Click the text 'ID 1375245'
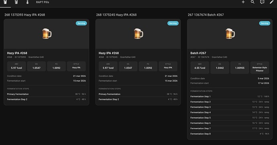 pos(112,57)
